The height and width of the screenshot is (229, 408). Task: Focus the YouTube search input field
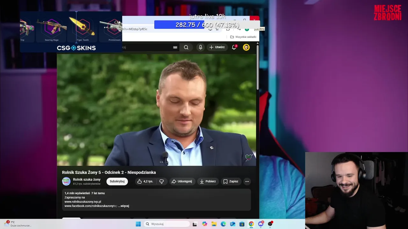(150, 47)
